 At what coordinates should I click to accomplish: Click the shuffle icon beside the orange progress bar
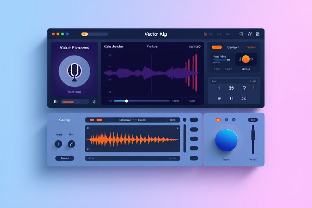point(94,102)
